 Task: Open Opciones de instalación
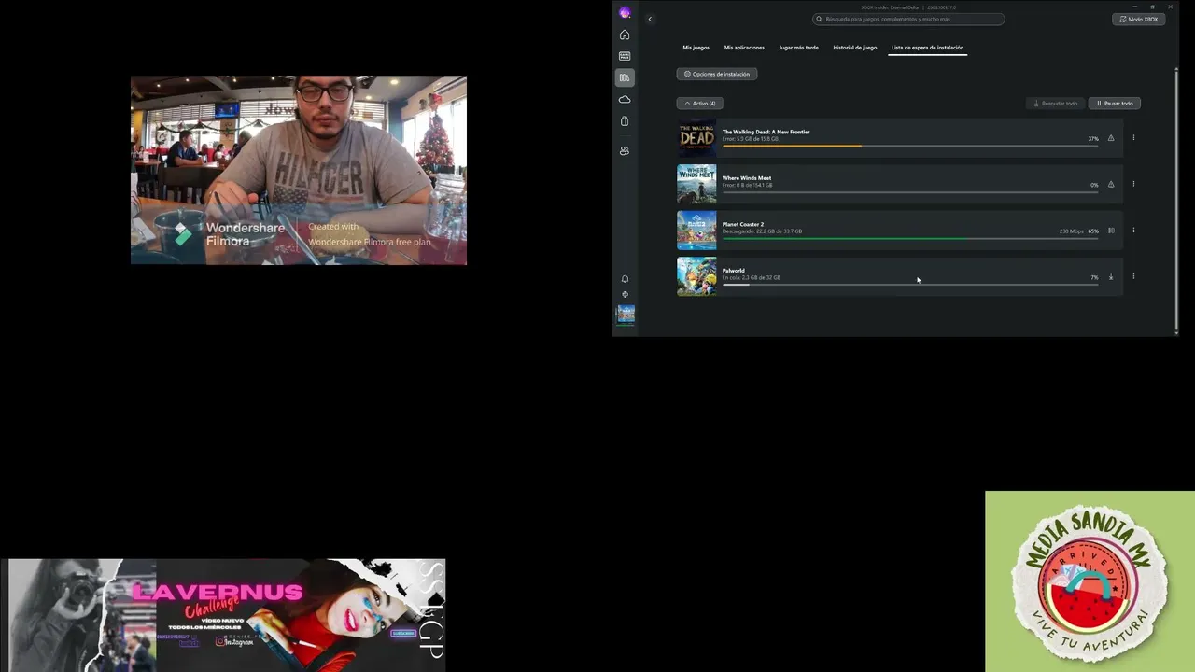(x=717, y=74)
